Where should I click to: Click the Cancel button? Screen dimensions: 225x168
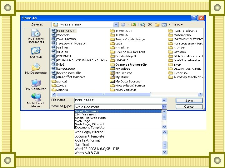pyautogui.click(x=189, y=107)
